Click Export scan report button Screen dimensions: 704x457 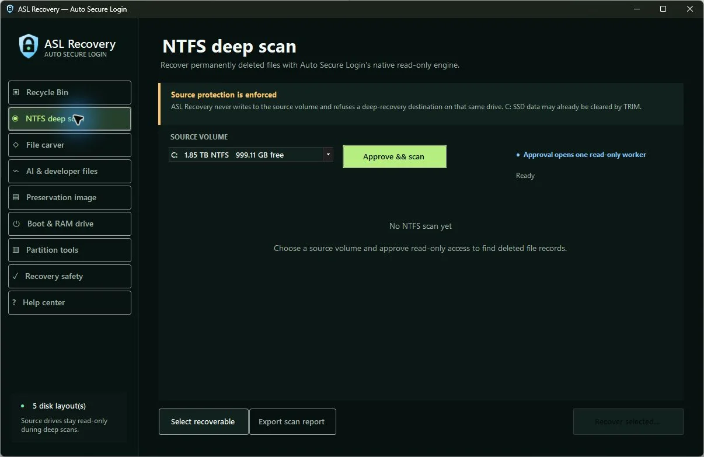(x=292, y=421)
